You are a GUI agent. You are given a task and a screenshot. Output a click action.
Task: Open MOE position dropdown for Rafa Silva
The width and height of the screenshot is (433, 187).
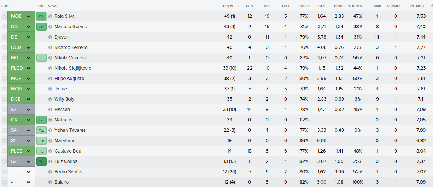click(21, 16)
